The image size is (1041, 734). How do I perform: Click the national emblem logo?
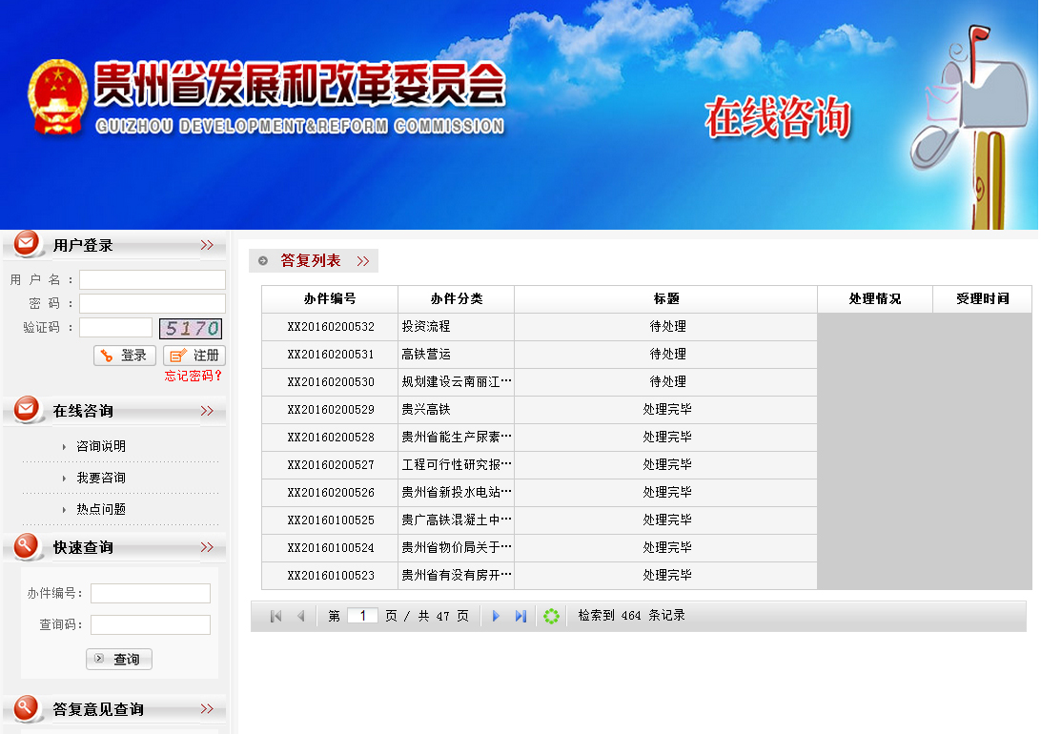(58, 97)
